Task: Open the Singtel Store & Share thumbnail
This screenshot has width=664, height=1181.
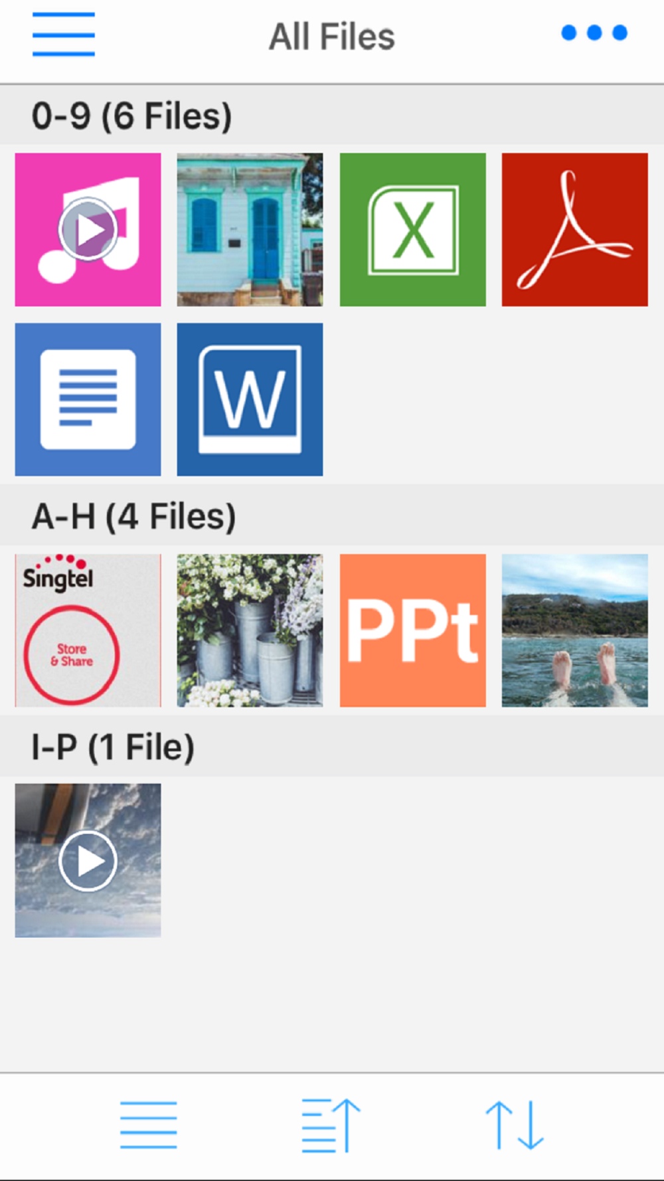Action: point(88,630)
